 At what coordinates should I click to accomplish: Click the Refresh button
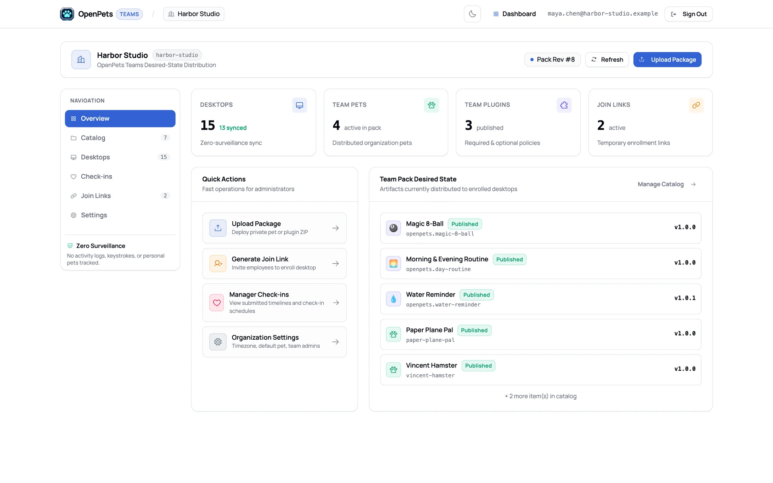click(x=607, y=60)
